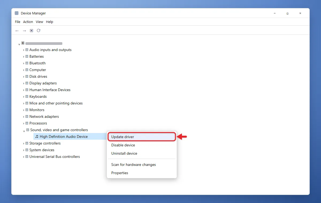Expand the Display adapters chevron

pos(24,83)
